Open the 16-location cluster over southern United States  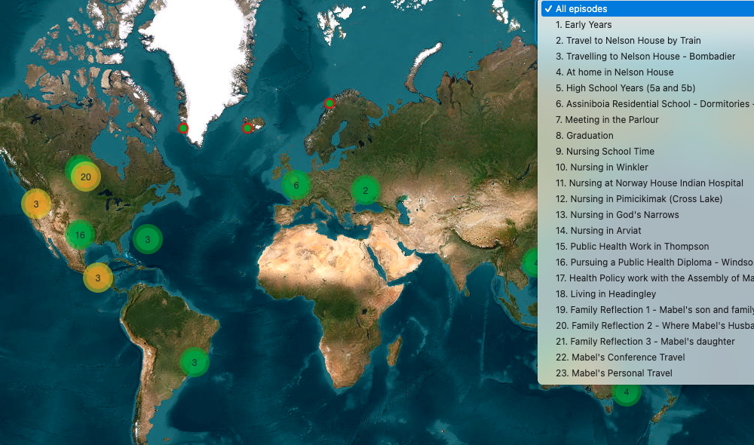(80, 235)
